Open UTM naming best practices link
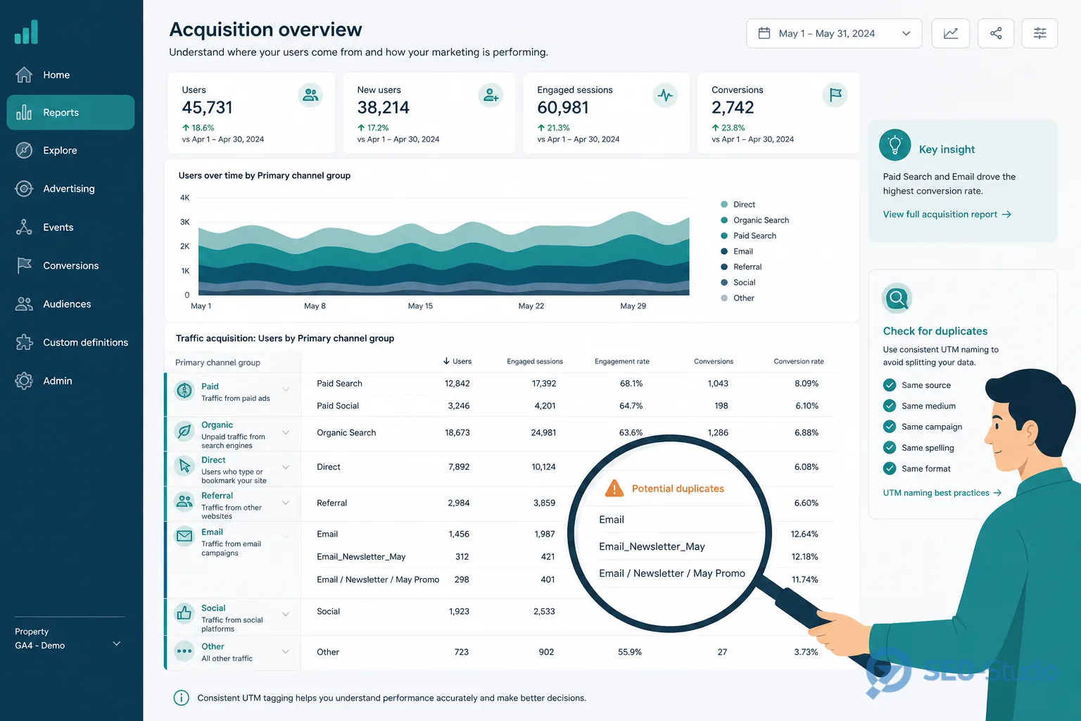1081x721 pixels. point(942,493)
